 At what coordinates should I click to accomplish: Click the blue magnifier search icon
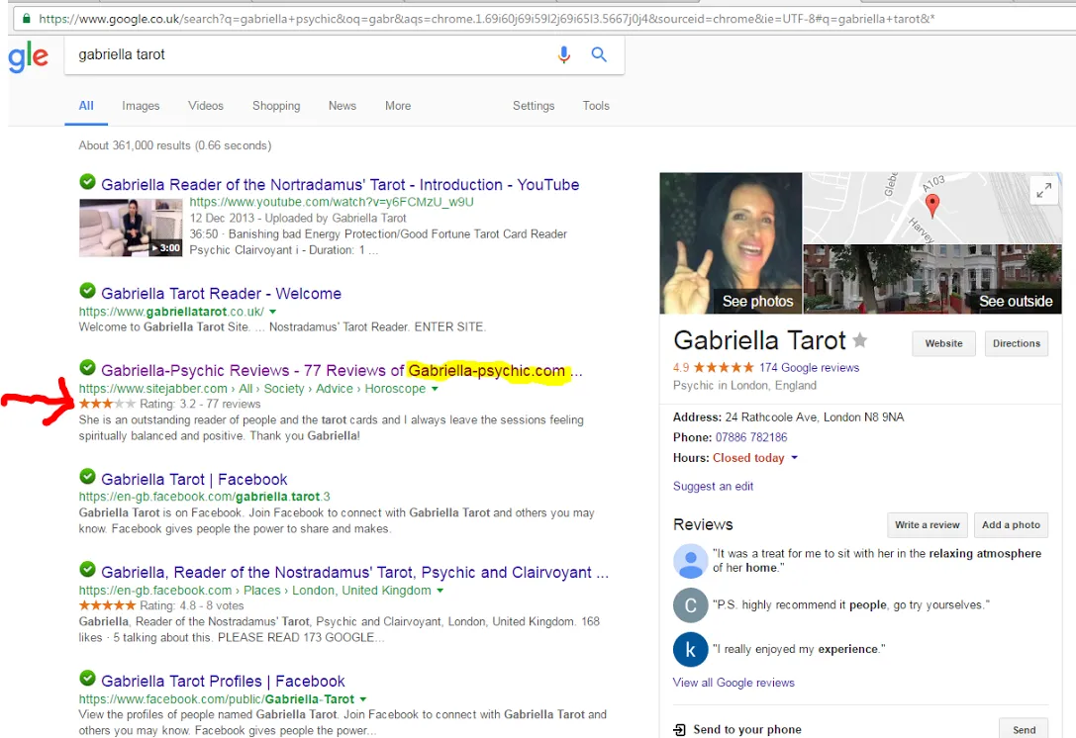(599, 55)
